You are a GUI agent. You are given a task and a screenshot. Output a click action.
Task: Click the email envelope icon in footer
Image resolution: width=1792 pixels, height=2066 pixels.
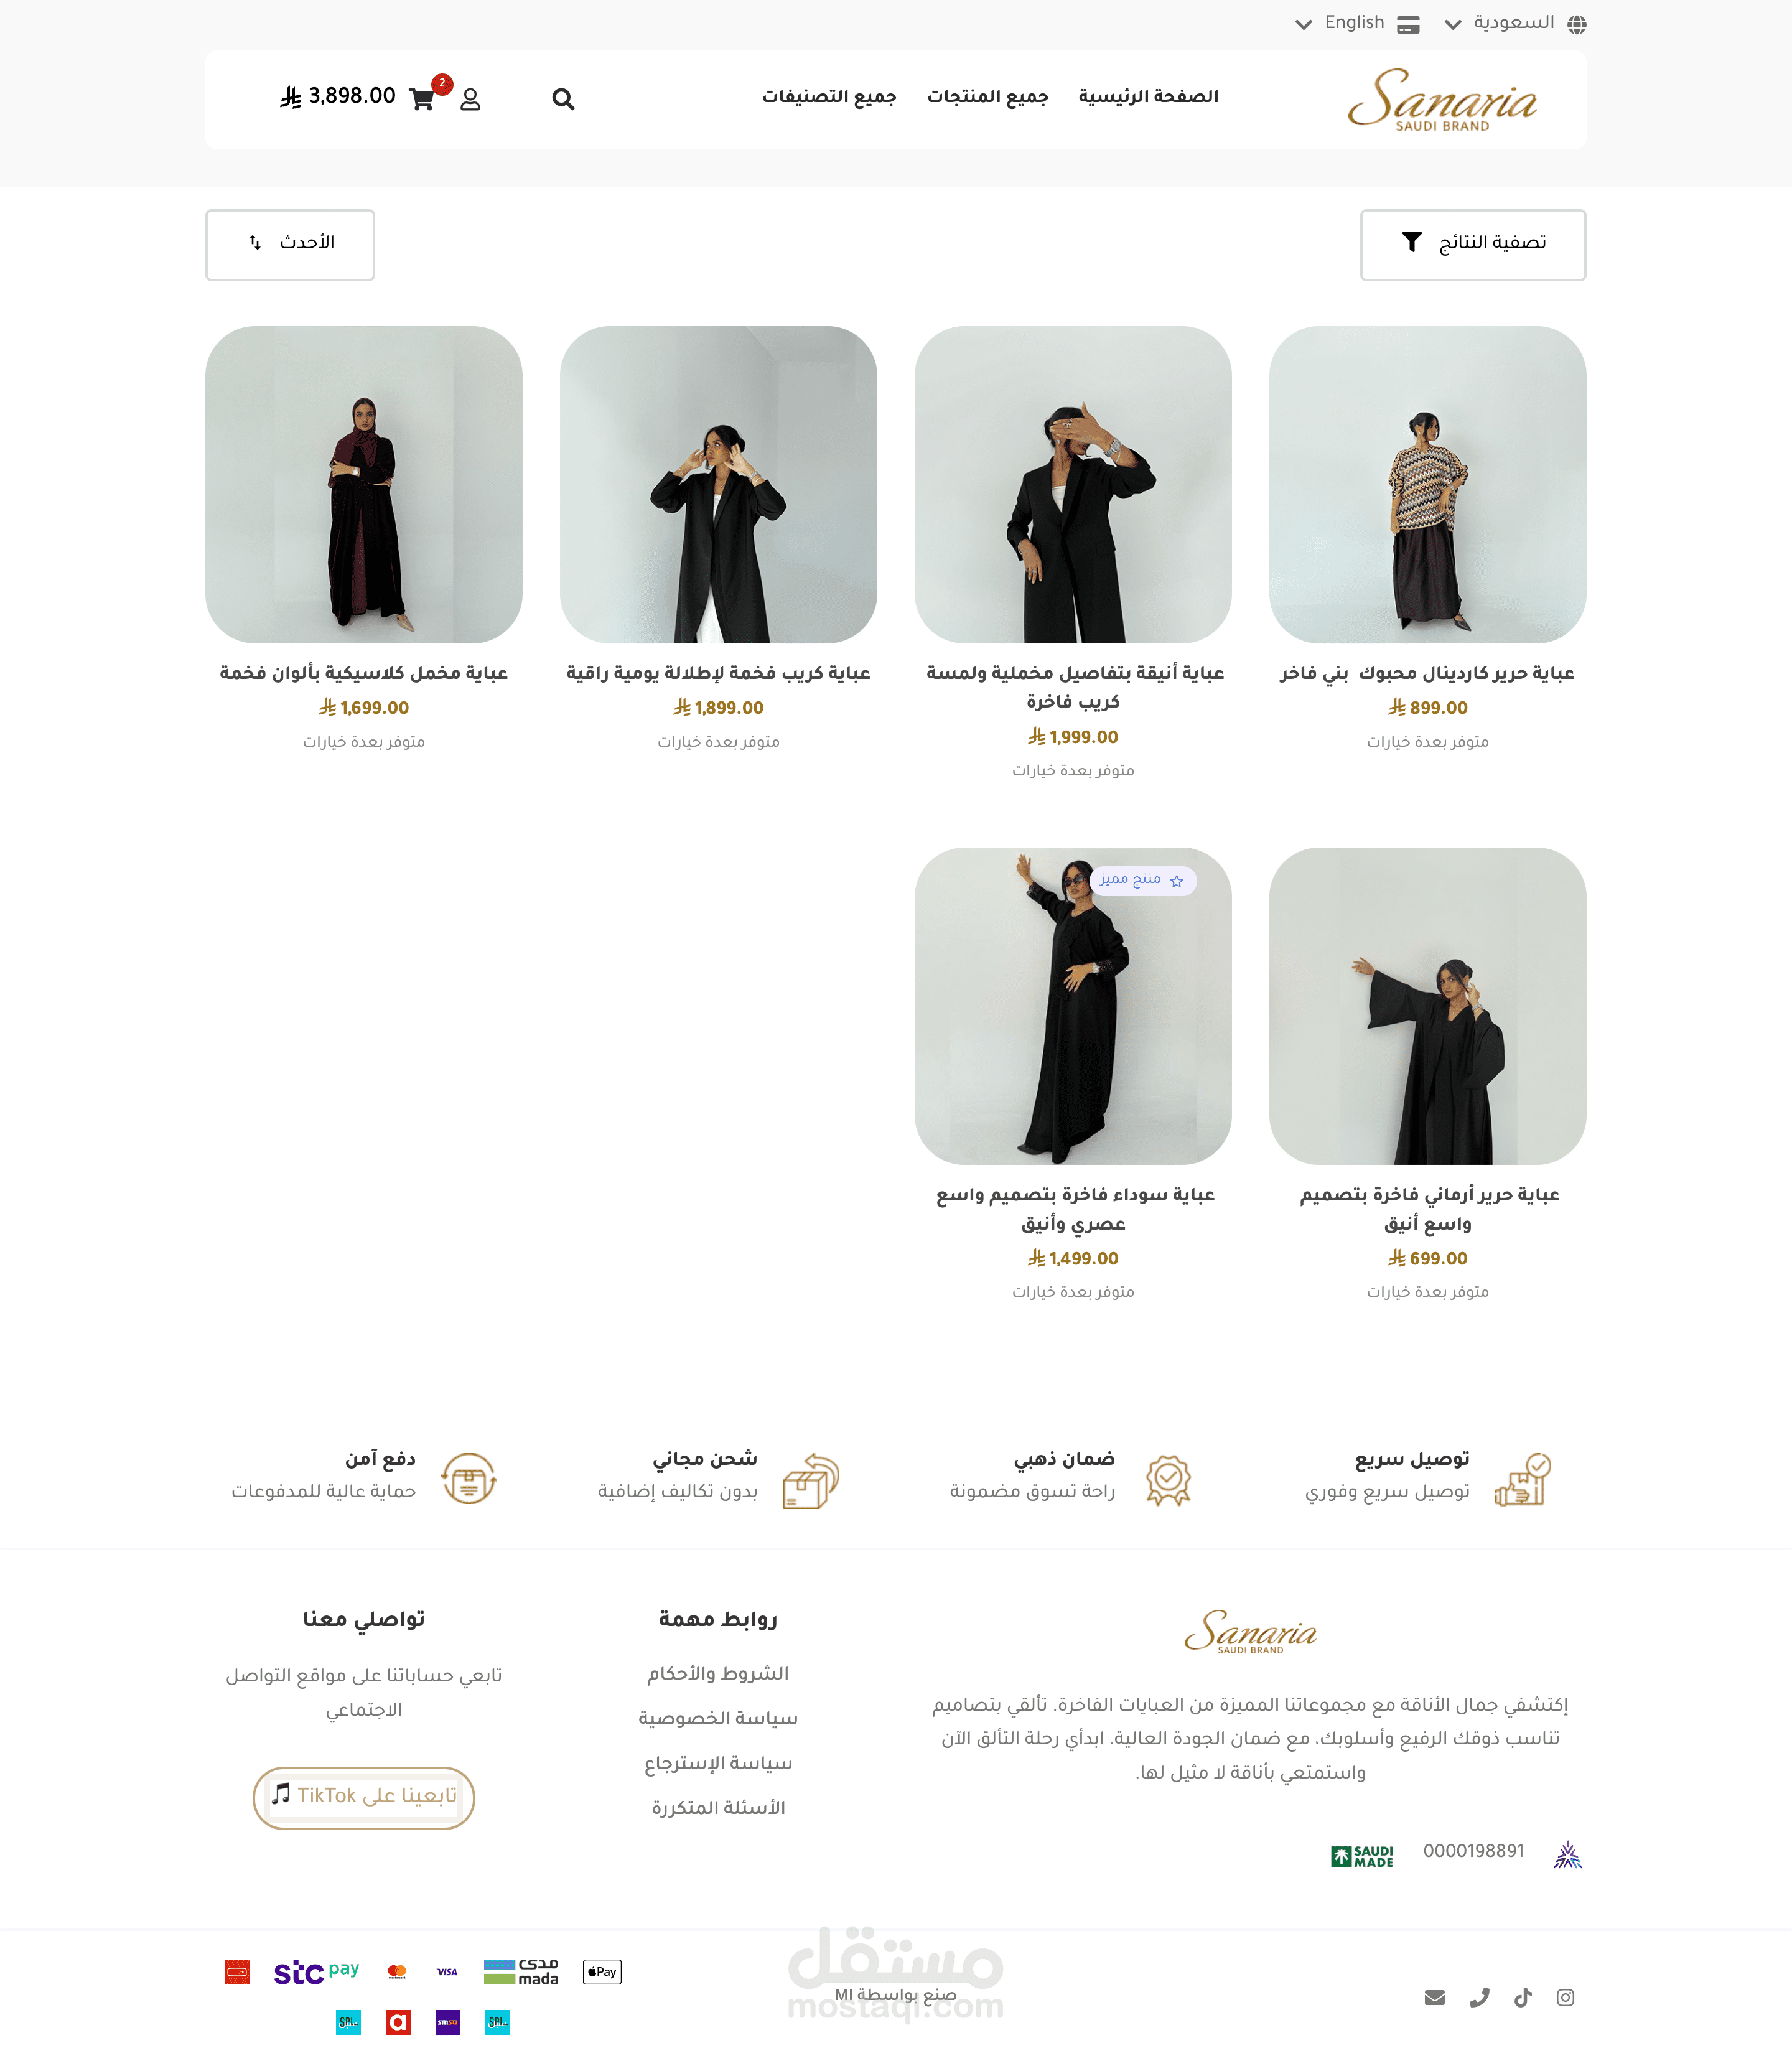coord(1435,1997)
